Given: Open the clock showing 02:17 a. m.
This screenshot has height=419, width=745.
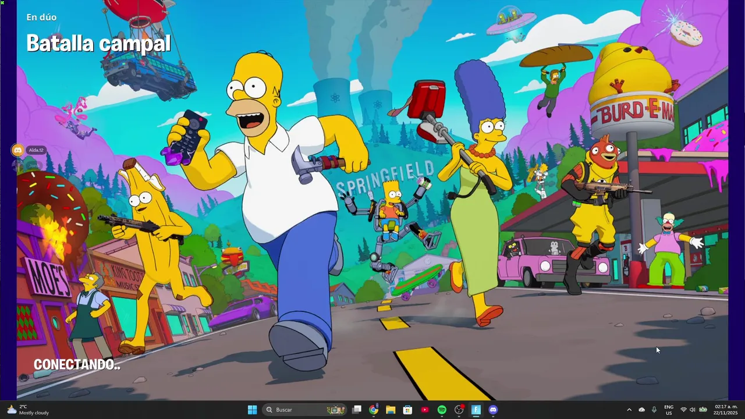Looking at the screenshot, I should 726,410.
